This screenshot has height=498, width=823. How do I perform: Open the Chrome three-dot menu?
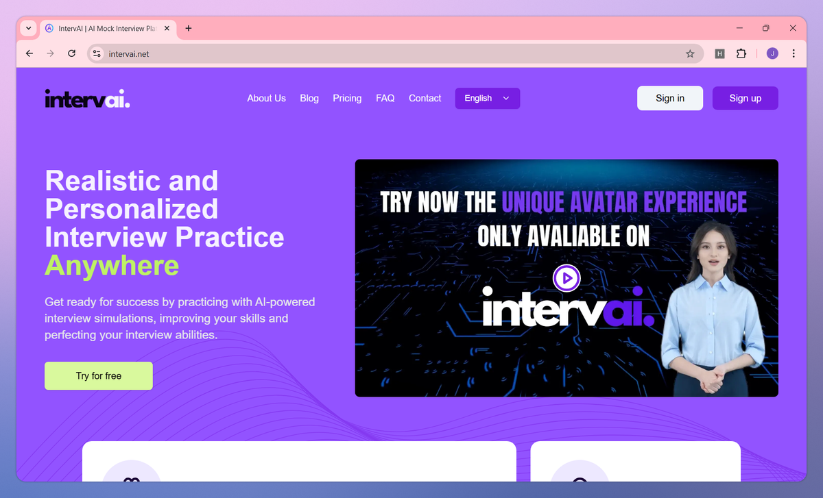point(794,53)
